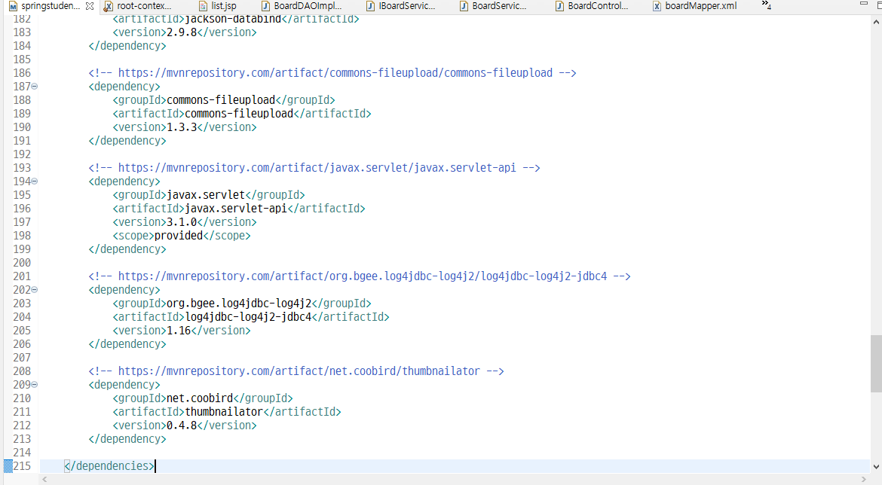
Task: Click the version value 1.16
Action: (179, 331)
